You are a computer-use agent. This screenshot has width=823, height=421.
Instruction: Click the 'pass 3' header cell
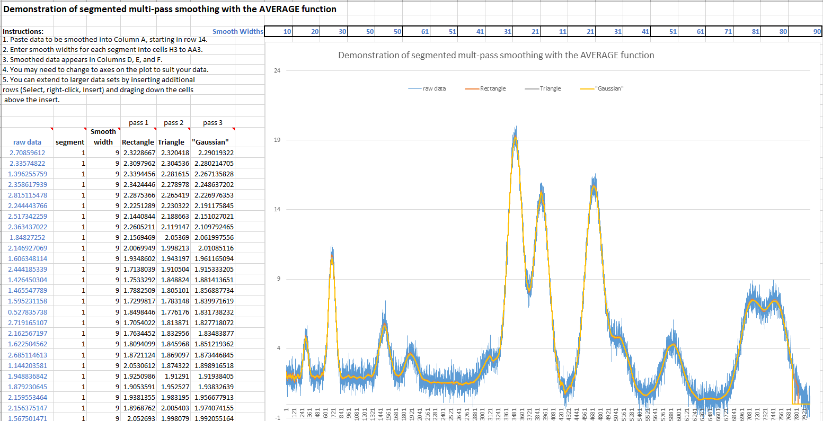(x=213, y=122)
